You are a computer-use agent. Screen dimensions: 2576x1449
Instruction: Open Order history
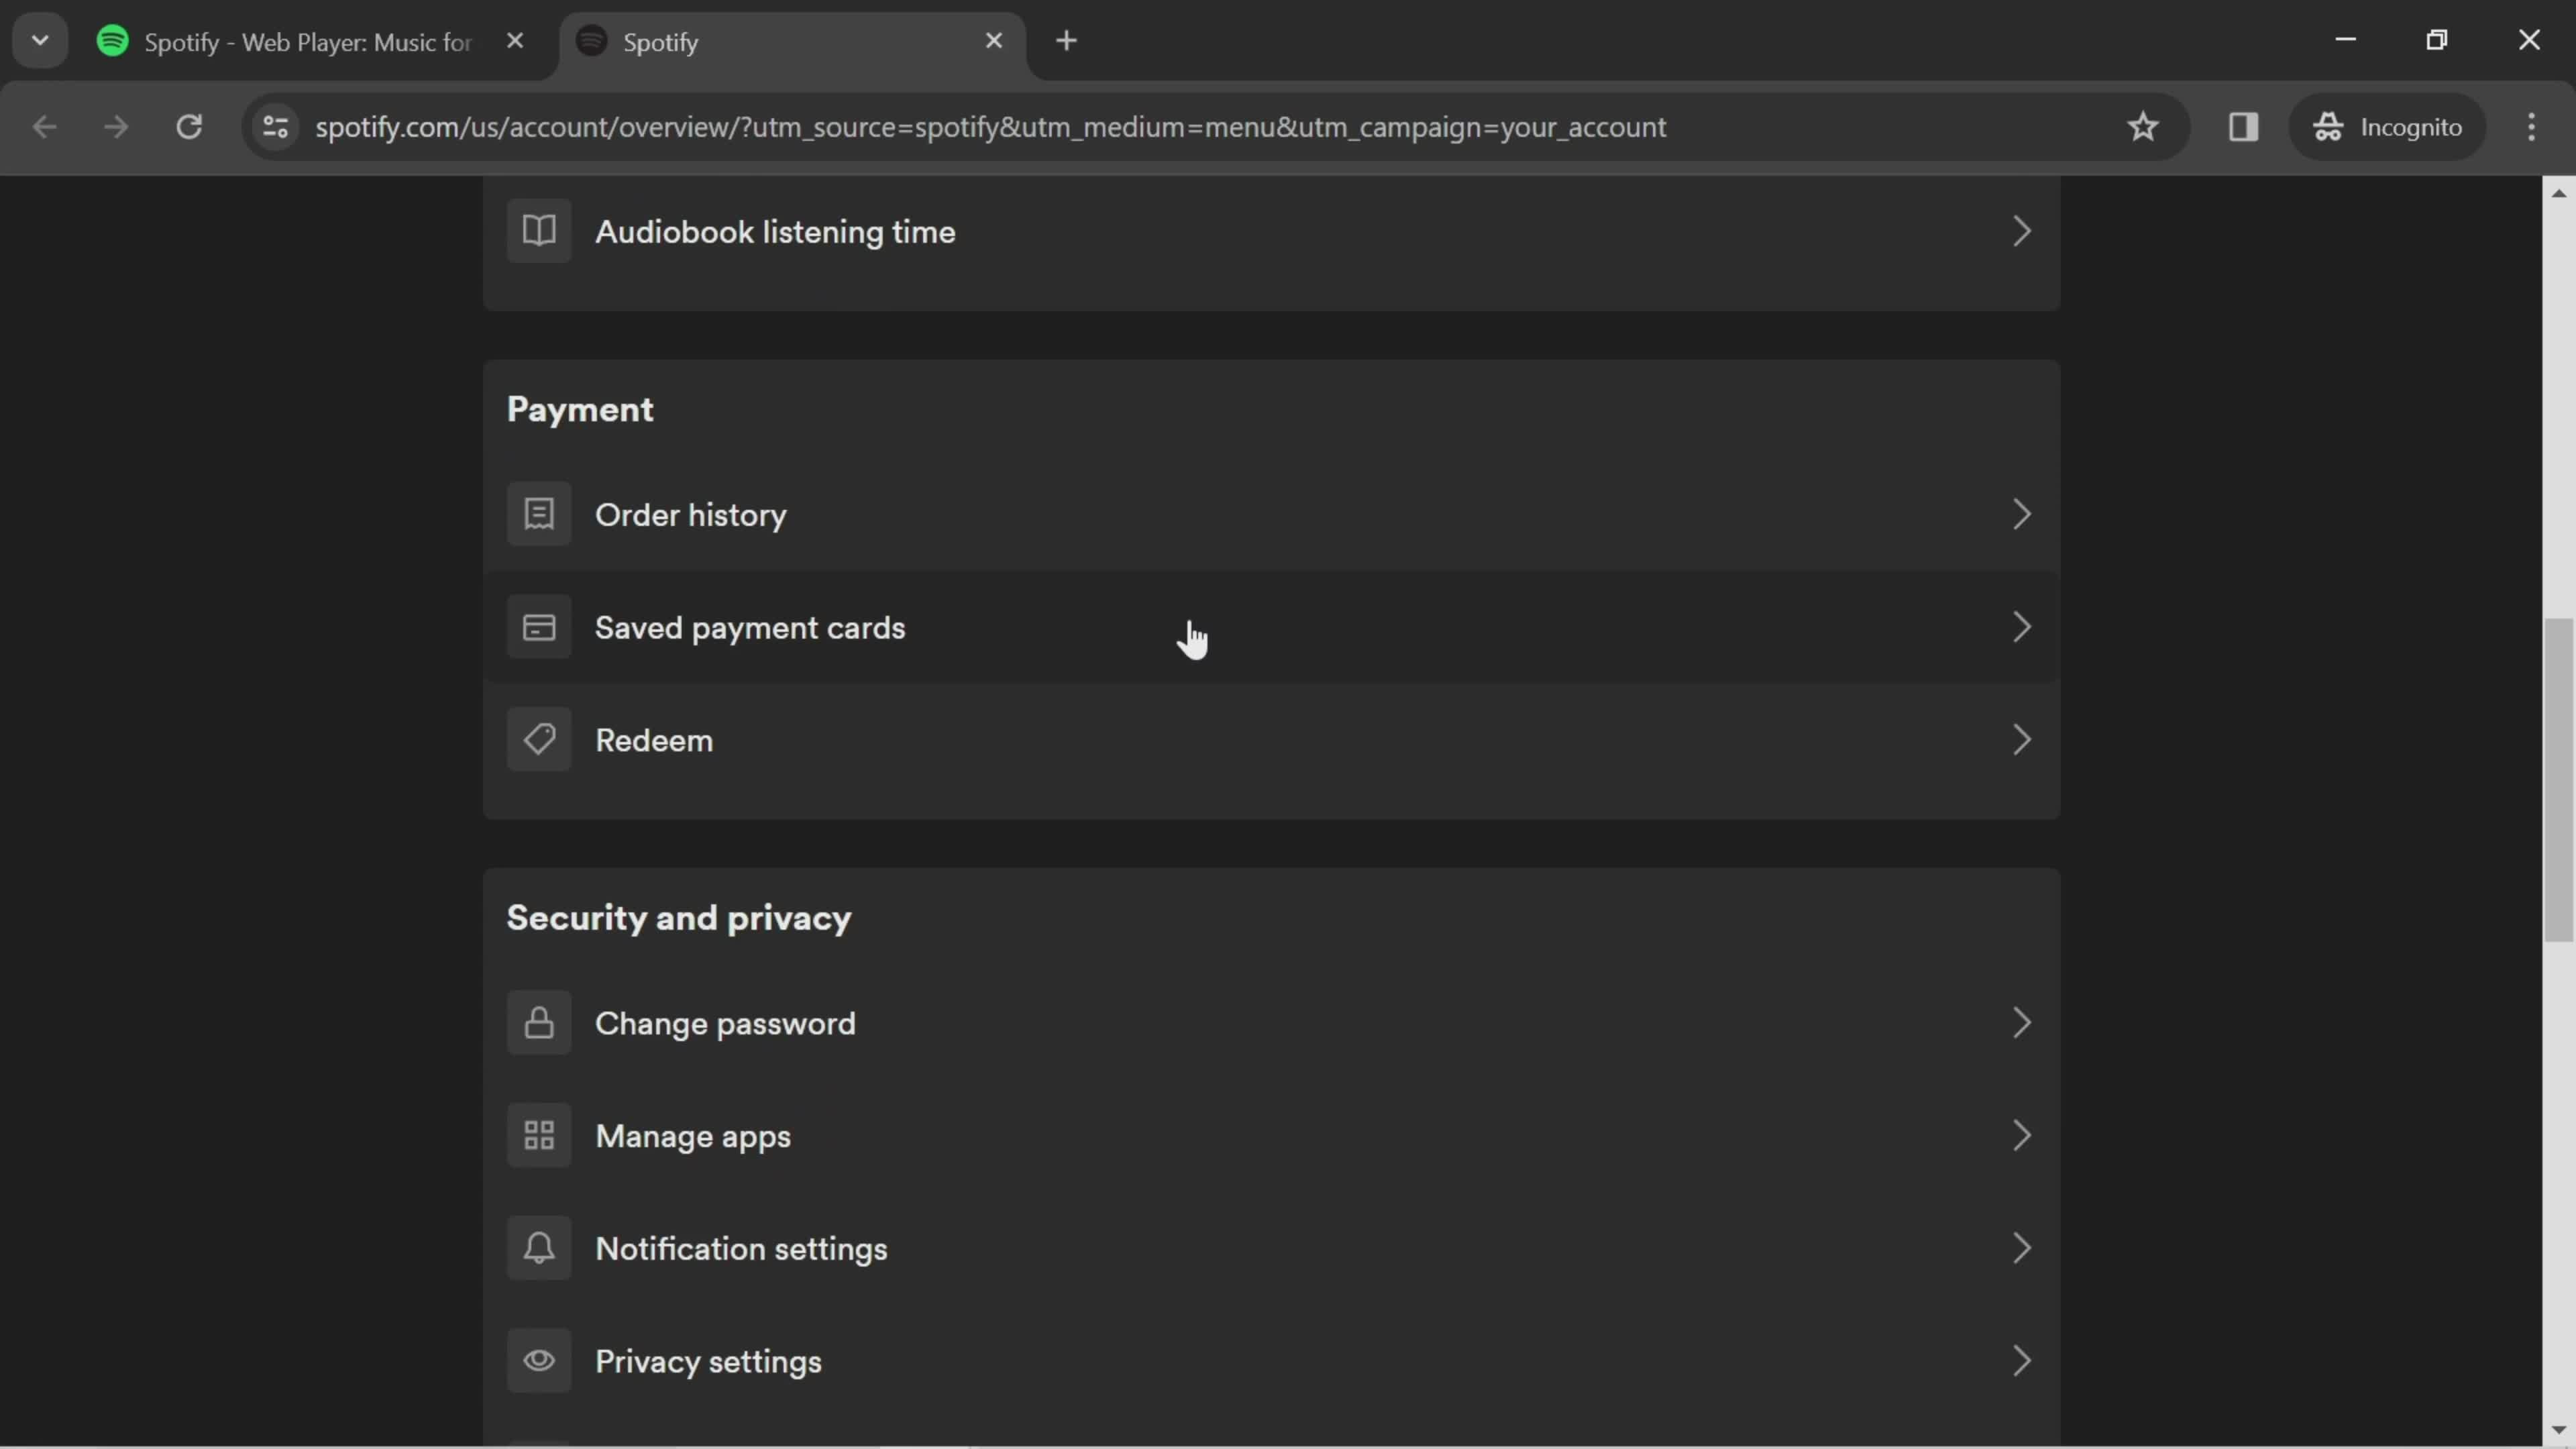point(1272,514)
